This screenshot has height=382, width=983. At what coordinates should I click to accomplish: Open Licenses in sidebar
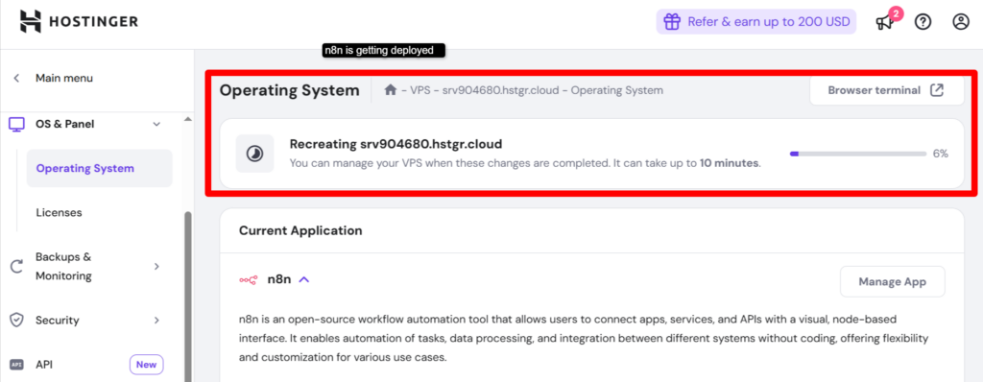[59, 213]
